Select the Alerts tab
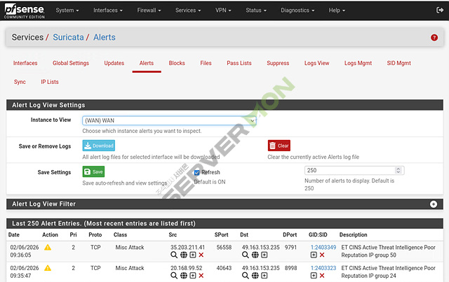This screenshot has height=282, width=449. click(147, 63)
